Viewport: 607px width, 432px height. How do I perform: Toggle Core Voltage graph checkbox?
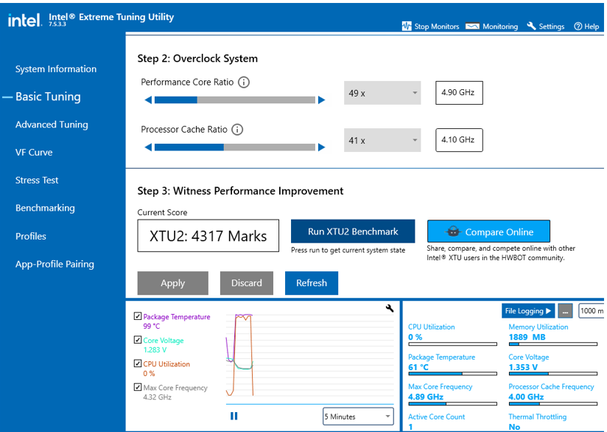[x=138, y=340]
